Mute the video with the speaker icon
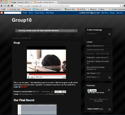This screenshot has height=115, width=125. tap(32, 77)
